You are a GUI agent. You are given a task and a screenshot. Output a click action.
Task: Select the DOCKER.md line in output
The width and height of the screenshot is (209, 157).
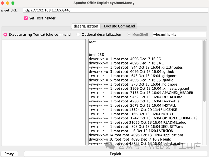[135, 97]
